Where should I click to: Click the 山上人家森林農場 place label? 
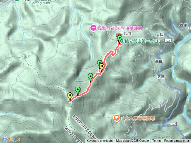[138, 118]
